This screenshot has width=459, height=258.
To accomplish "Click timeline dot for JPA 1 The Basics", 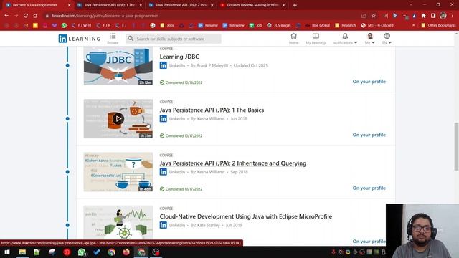I will (x=67, y=118).
